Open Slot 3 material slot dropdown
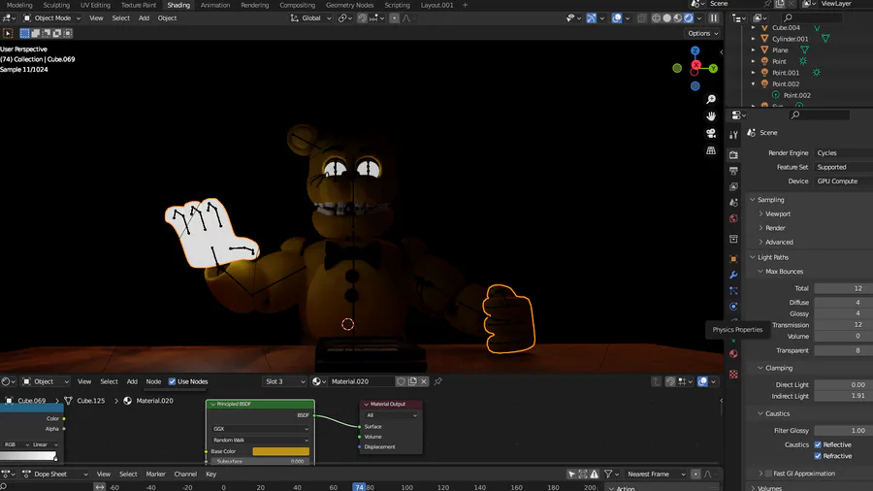This screenshot has width=873, height=491. (284, 381)
